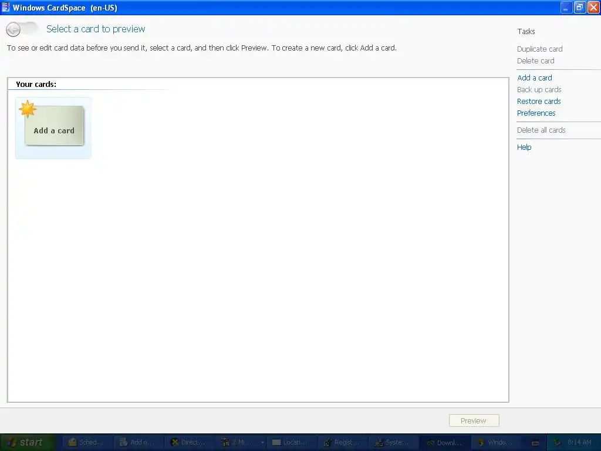Close the Windows CardSpace window
The width and height of the screenshot is (601, 451).
[593, 7]
